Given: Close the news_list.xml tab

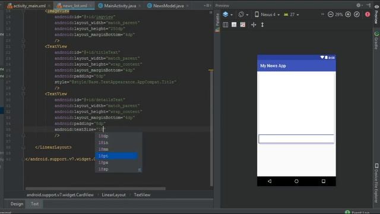Looking at the screenshot, I should click(91, 5).
